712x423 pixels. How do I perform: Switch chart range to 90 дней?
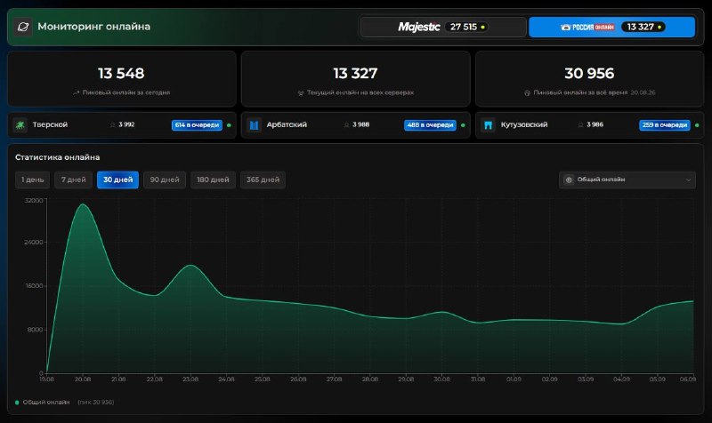click(x=165, y=180)
